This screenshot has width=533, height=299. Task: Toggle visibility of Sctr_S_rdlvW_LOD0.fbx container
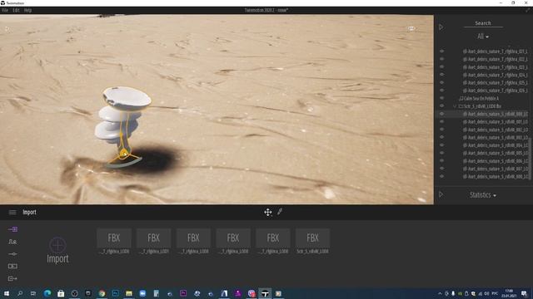[441, 105]
